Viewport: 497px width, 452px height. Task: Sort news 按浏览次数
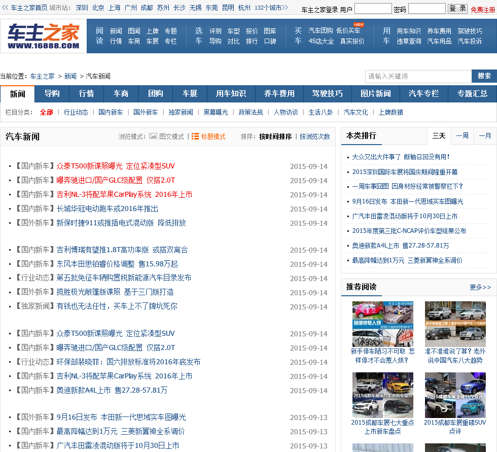click(x=315, y=136)
